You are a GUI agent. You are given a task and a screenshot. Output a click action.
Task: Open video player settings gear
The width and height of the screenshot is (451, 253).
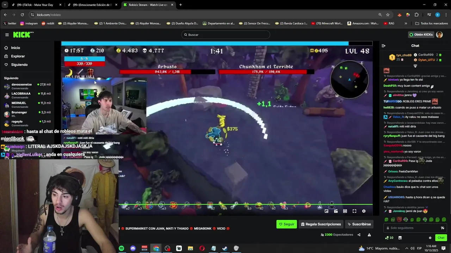click(364, 211)
